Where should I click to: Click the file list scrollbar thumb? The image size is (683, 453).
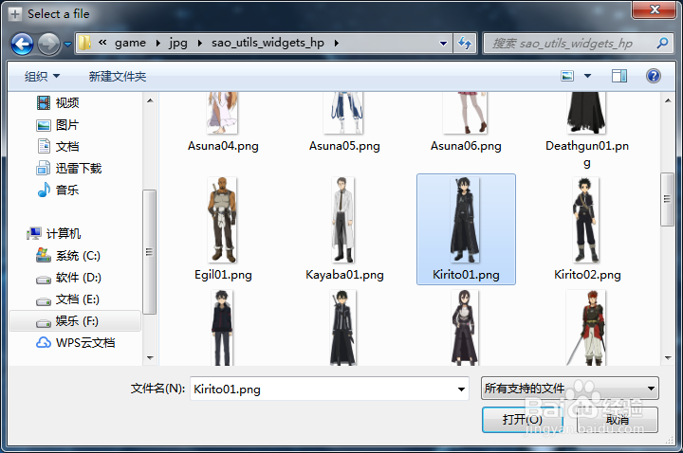click(667, 199)
